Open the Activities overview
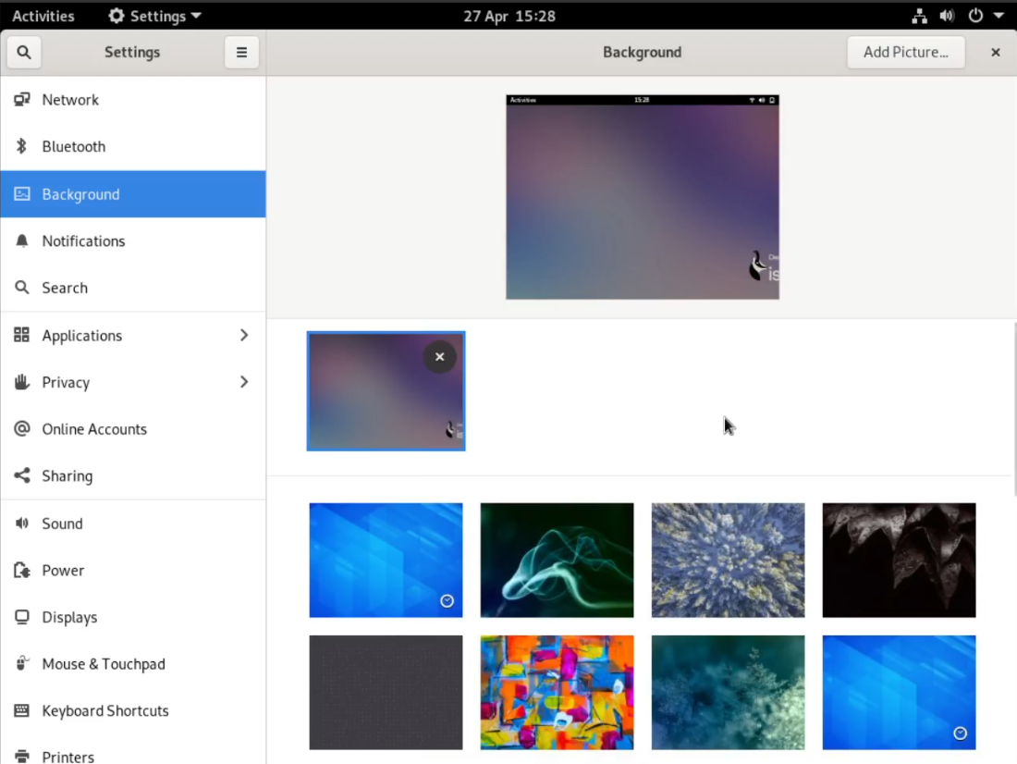 pos(43,16)
